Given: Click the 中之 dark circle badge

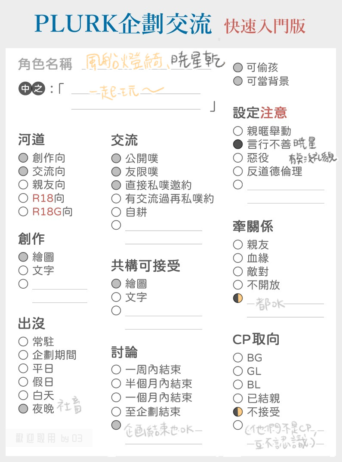Looking at the screenshot, I should (x=32, y=88).
